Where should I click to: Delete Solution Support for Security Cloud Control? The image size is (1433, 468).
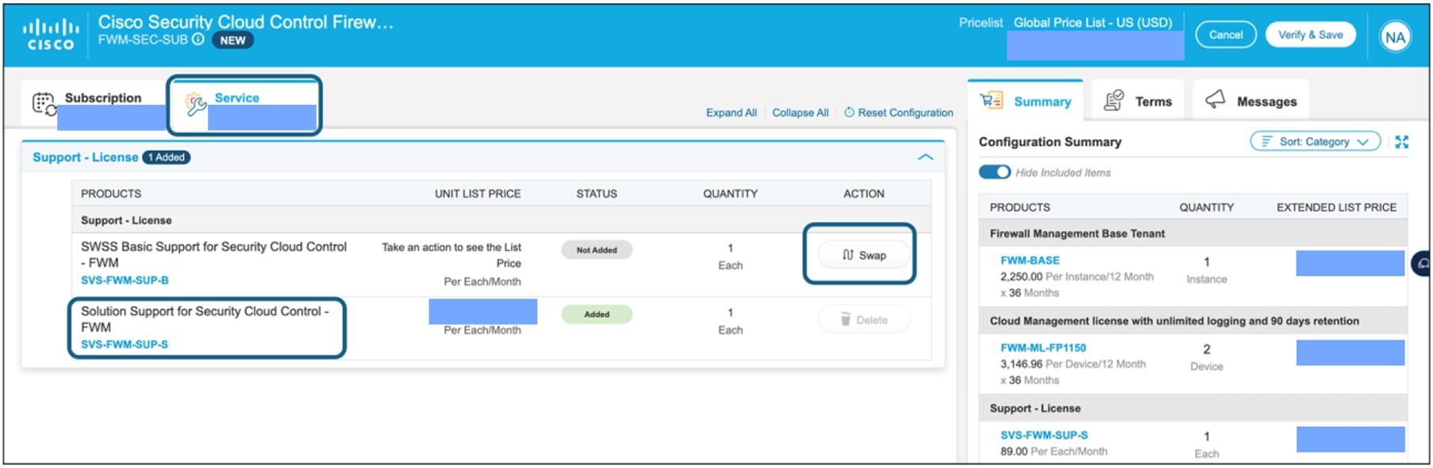863,320
